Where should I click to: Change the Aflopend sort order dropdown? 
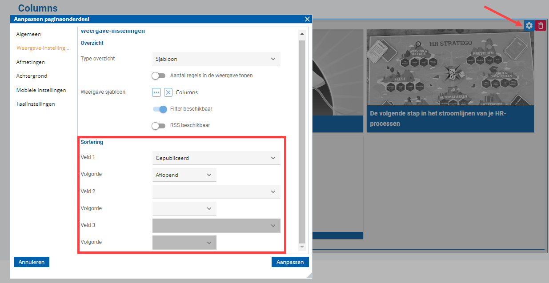pos(184,175)
